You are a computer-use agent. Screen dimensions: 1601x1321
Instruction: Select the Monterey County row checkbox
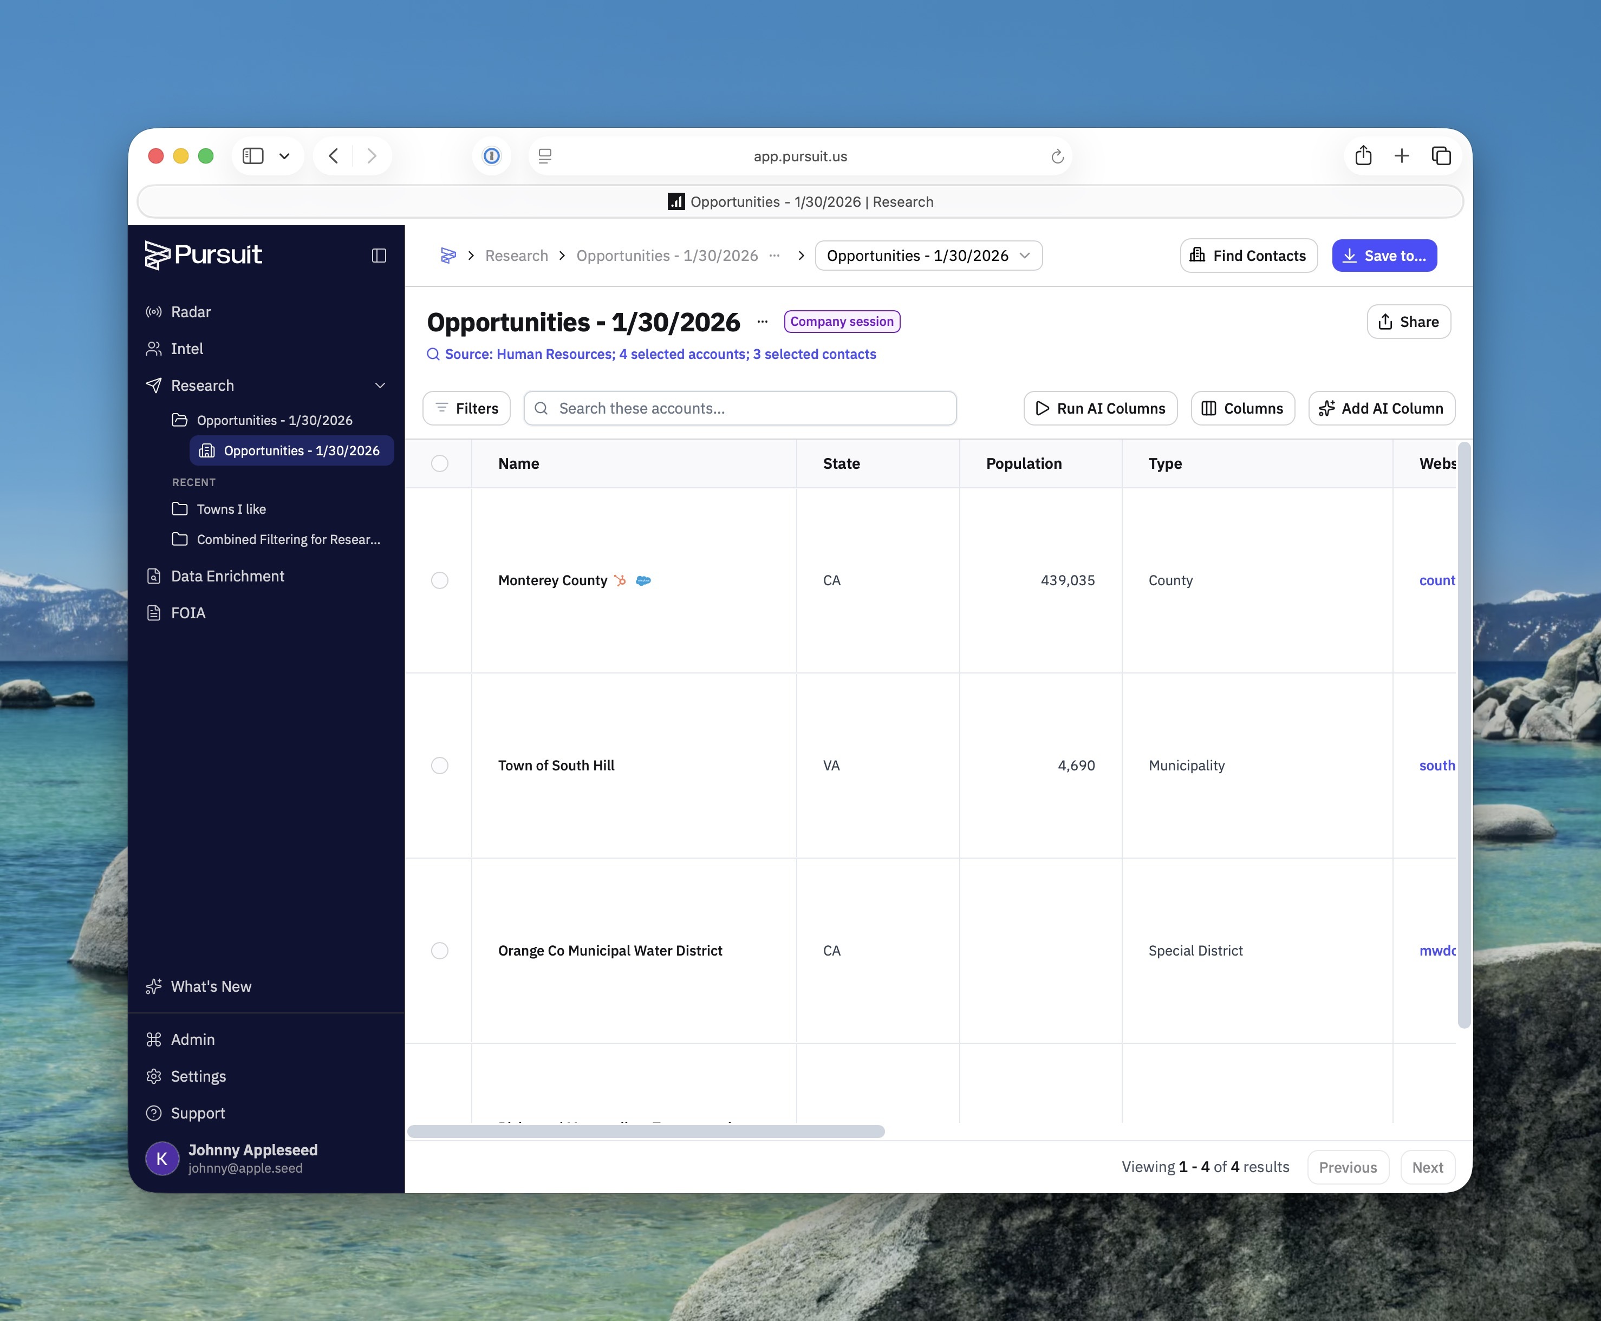point(439,580)
